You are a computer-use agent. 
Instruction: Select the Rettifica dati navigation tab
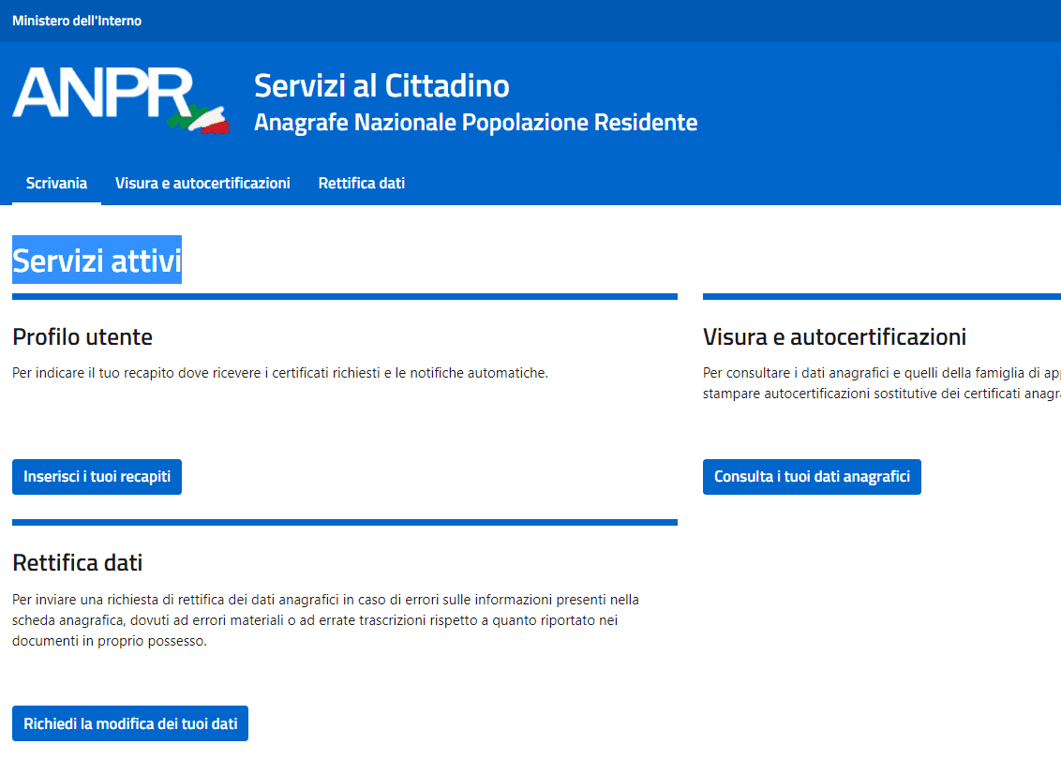[361, 183]
